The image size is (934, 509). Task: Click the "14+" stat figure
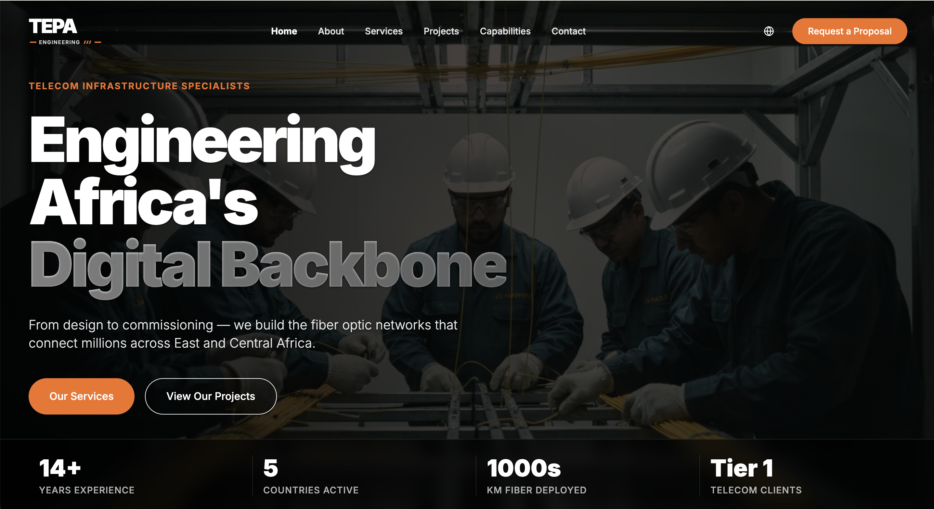click(60, 468)
